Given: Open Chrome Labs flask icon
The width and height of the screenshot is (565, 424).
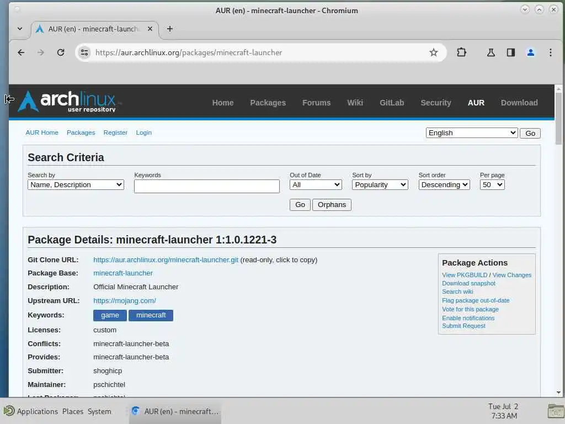Looking at the screenshot, I should coord(491,52).
